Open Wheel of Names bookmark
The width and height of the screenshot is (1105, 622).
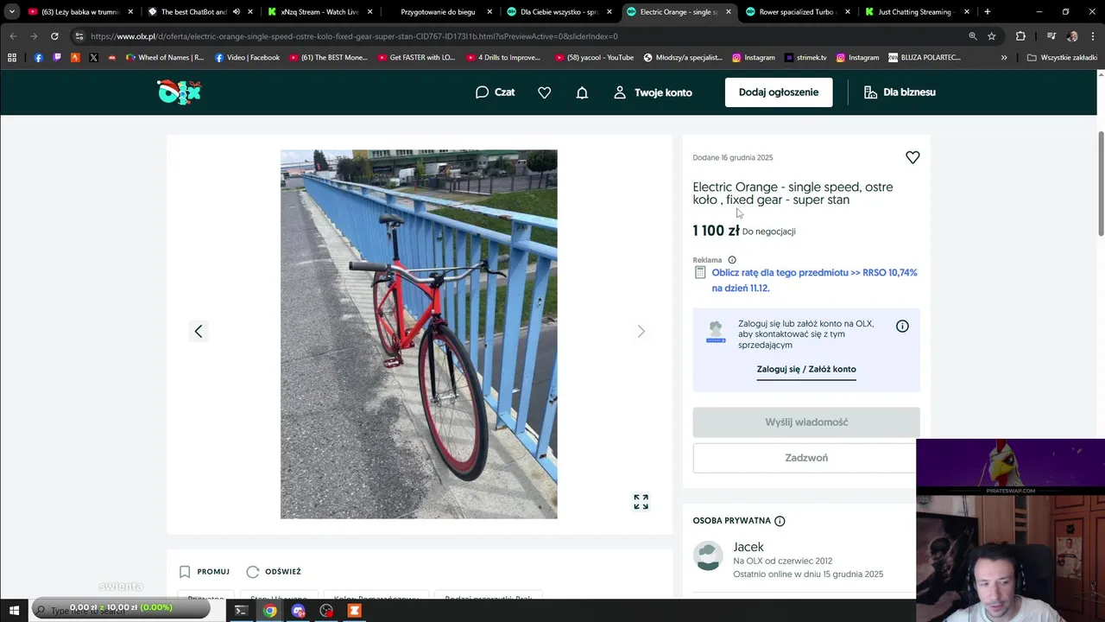165,58
